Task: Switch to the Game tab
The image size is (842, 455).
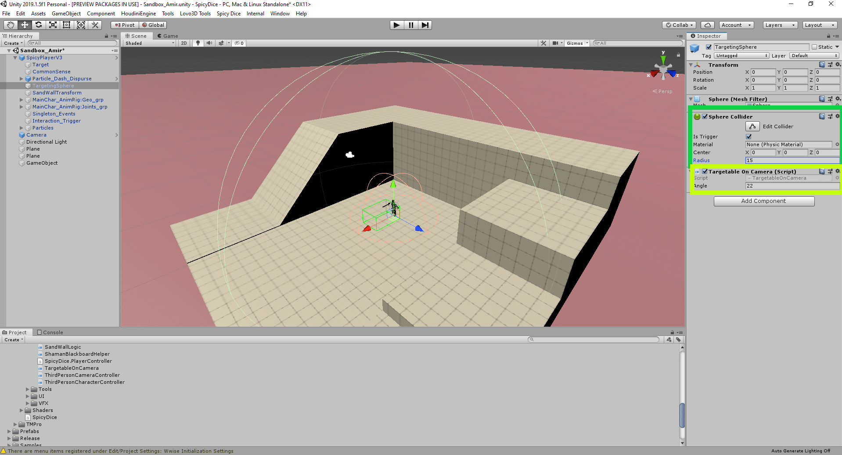Action: [168, 36]
